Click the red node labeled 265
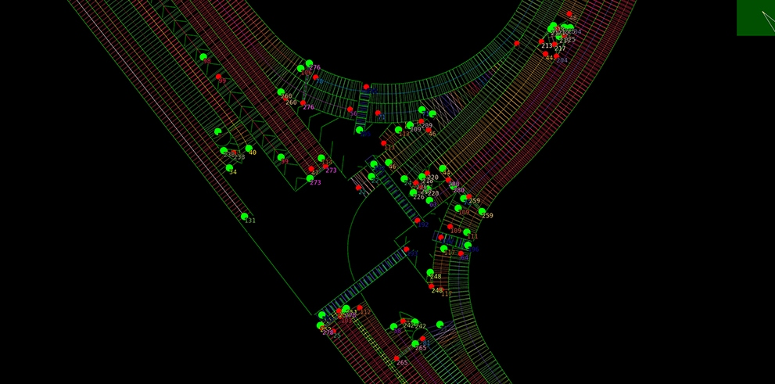The width and height of the screenshot is (775, 384). [x=396, y=358]
